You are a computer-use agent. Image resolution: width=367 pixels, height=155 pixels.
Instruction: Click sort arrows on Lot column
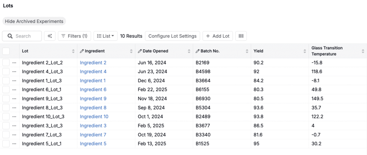point(73,51)
